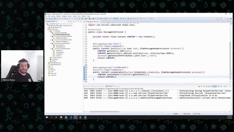This screenshot has width=234, height=132.
Task: Click the External Tools run icon
Action: (x=93, y=19)
